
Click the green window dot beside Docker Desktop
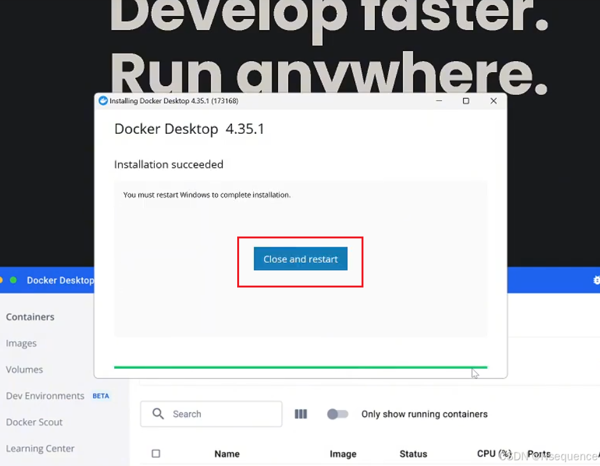pyautogui.click(x=13, y=280)
